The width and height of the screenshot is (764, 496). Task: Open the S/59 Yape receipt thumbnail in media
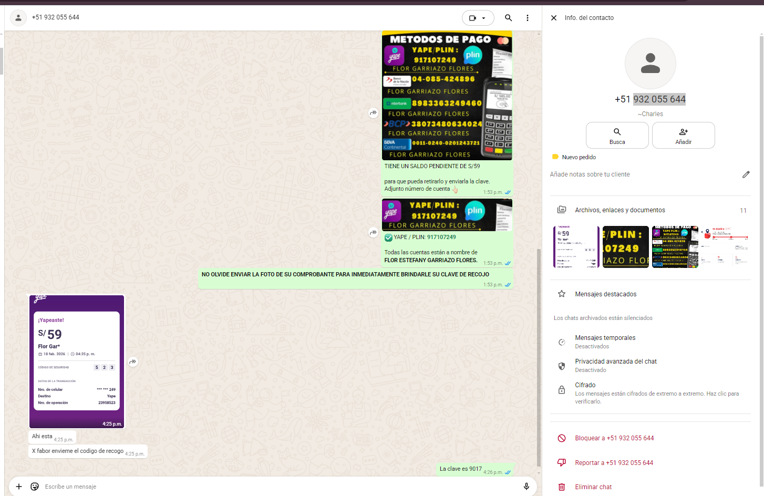(x=576, y=247)
